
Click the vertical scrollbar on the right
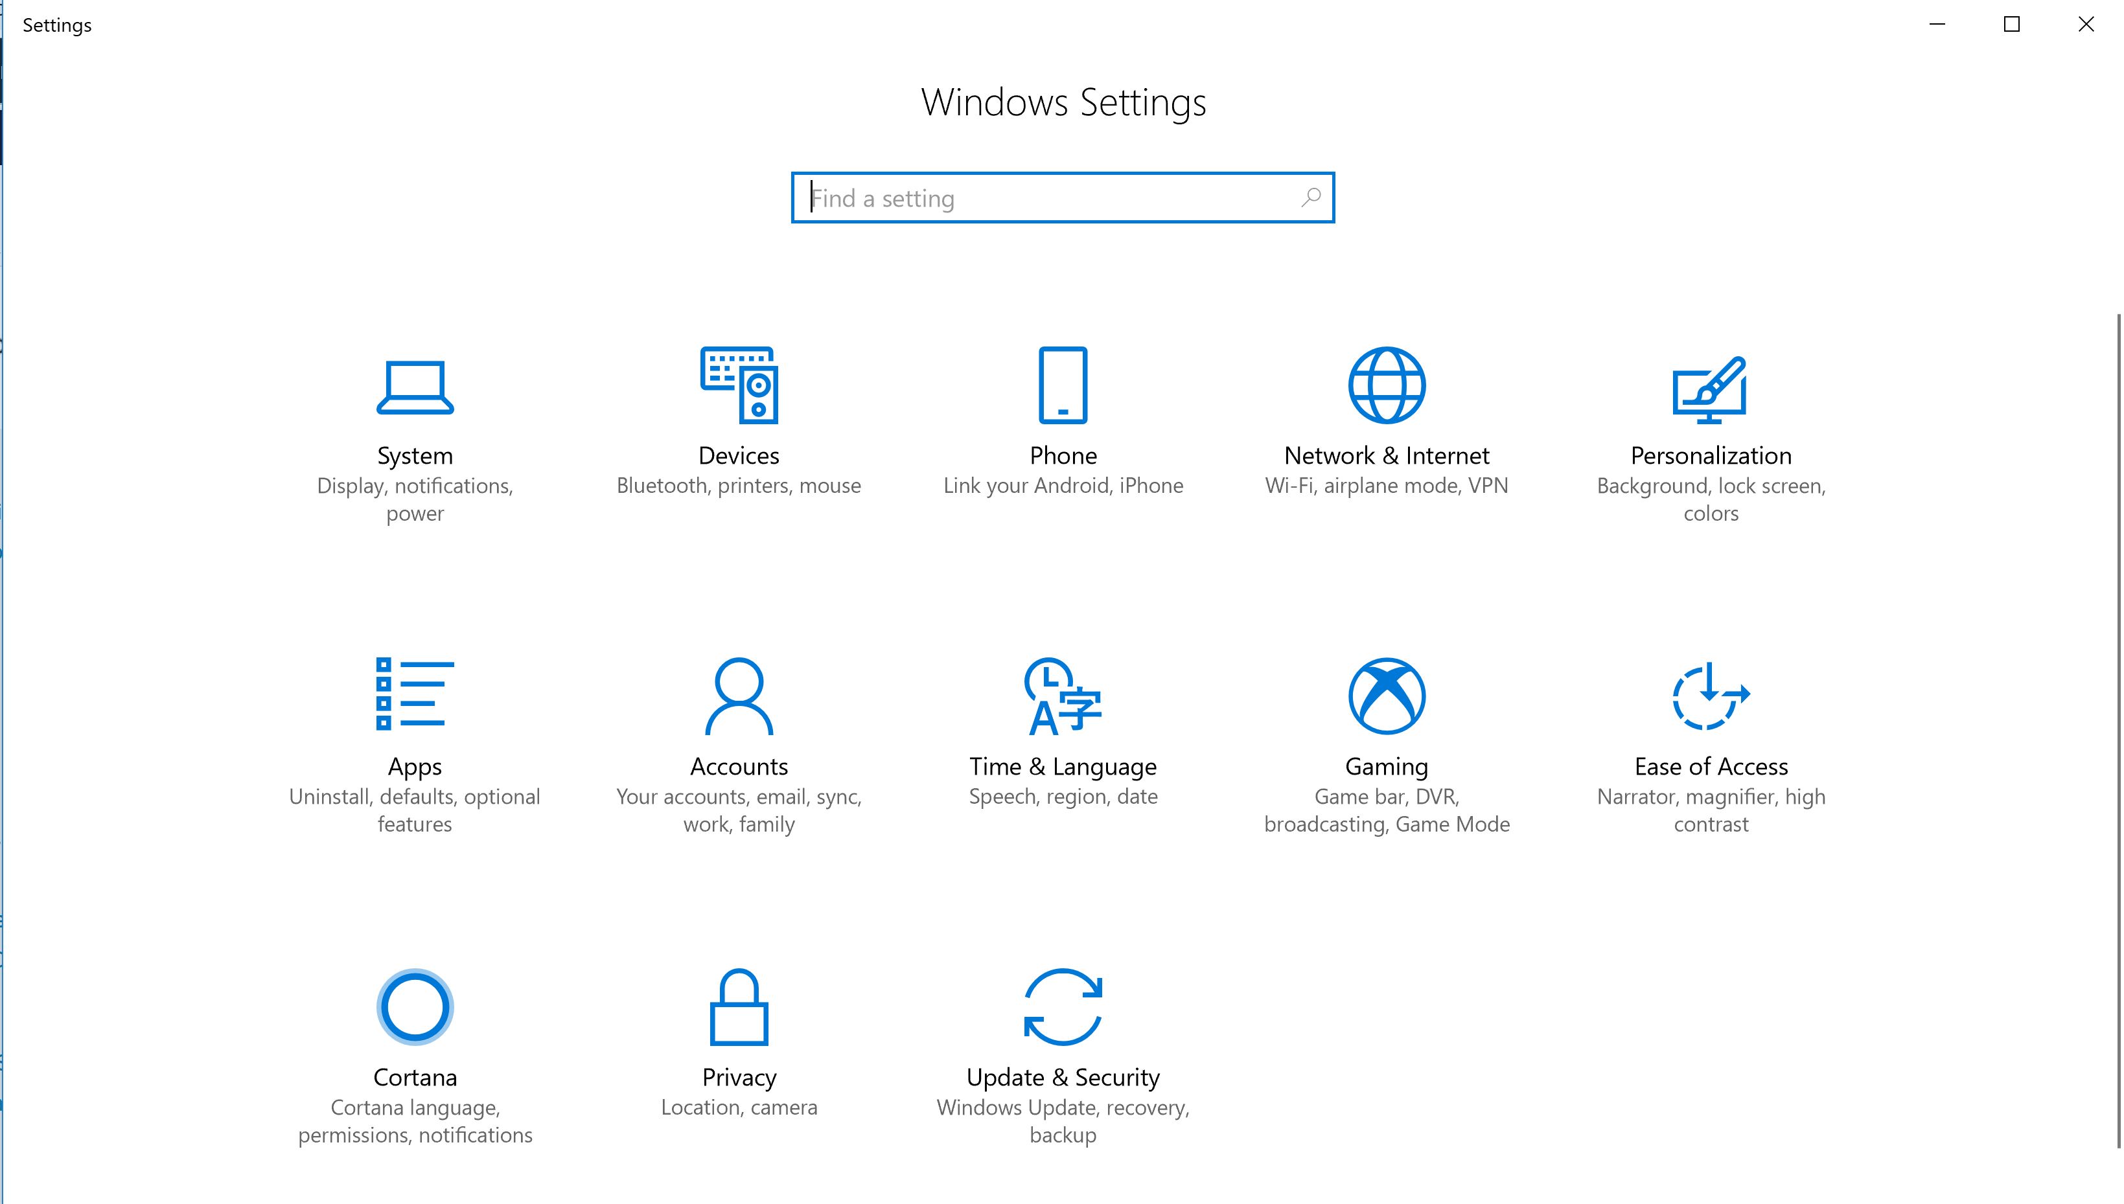tap(2118, 730)
